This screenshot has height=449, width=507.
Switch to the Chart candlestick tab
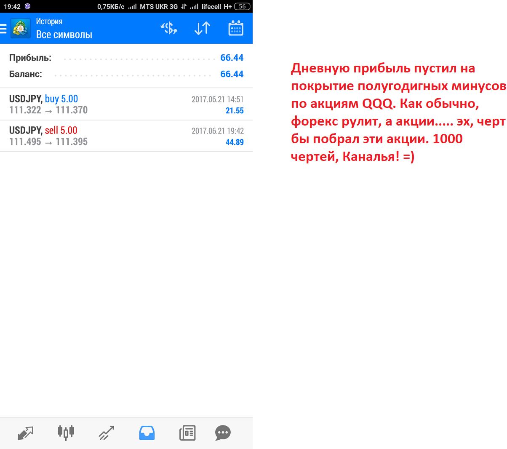66,433
